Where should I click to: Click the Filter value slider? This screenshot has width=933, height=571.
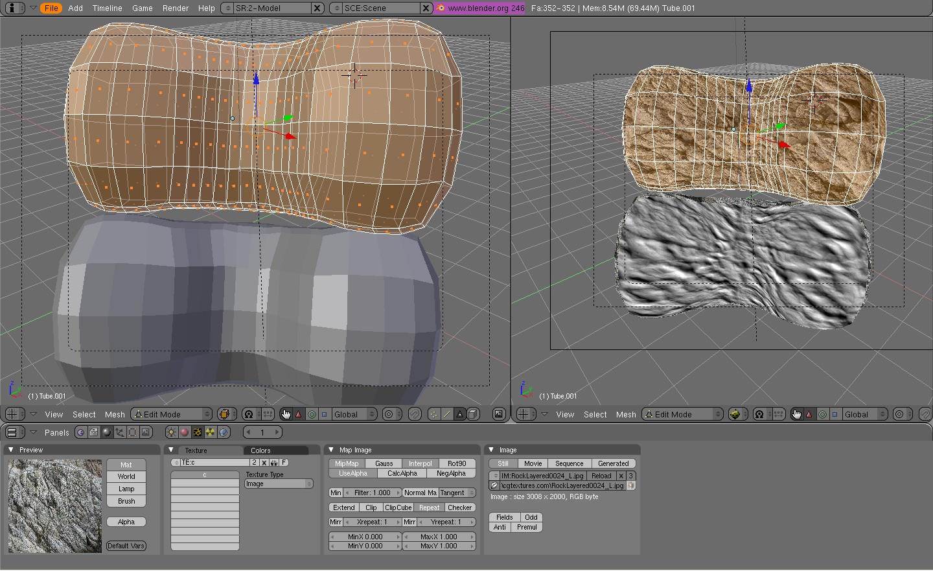point(373,493)
